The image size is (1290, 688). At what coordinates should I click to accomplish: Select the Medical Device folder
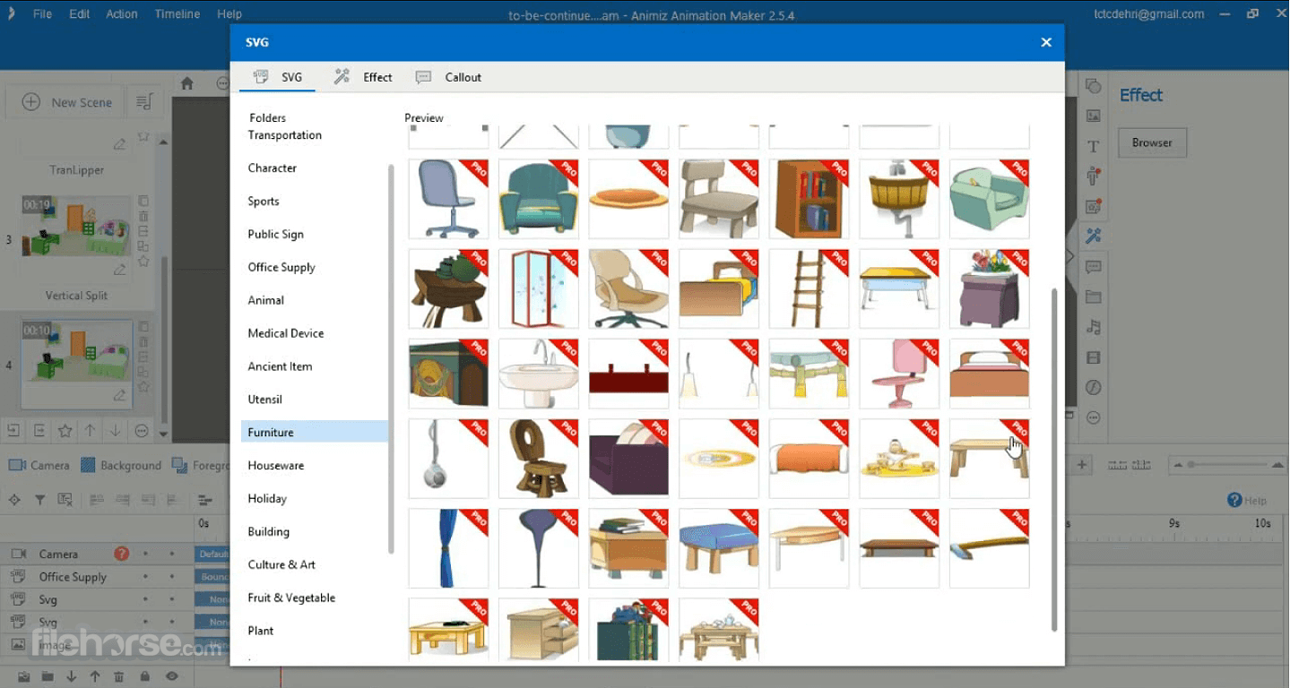click(286, 333)
